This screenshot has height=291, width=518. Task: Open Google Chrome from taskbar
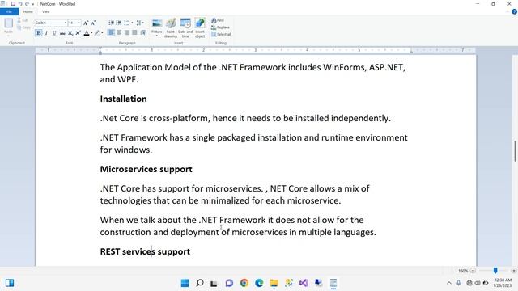coord(244,283)
